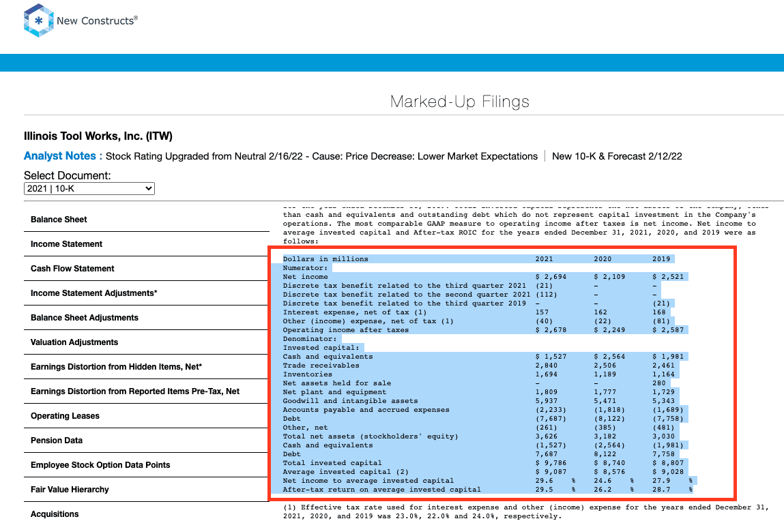Open the Balance Sheet section
Viewport: 784px width, 521px height.
pyautogui.click(x=59, y=220)
